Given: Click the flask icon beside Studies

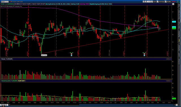Looking at the screenshot, I should [x=166, y=2].
